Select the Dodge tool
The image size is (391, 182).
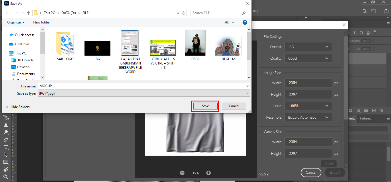pos(6,132)
